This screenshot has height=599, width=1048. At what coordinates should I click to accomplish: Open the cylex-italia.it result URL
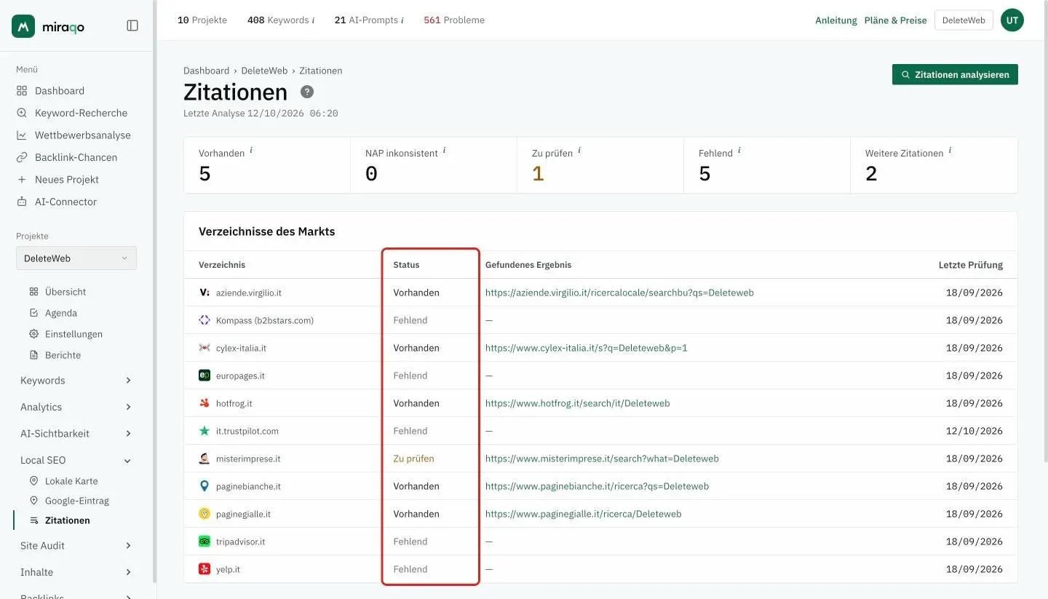pyautogui.click(x=587, y=348)
